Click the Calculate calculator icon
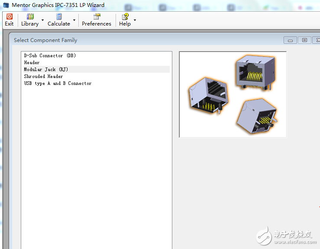This screenshot has width=320, height=249. coord(59,16)
